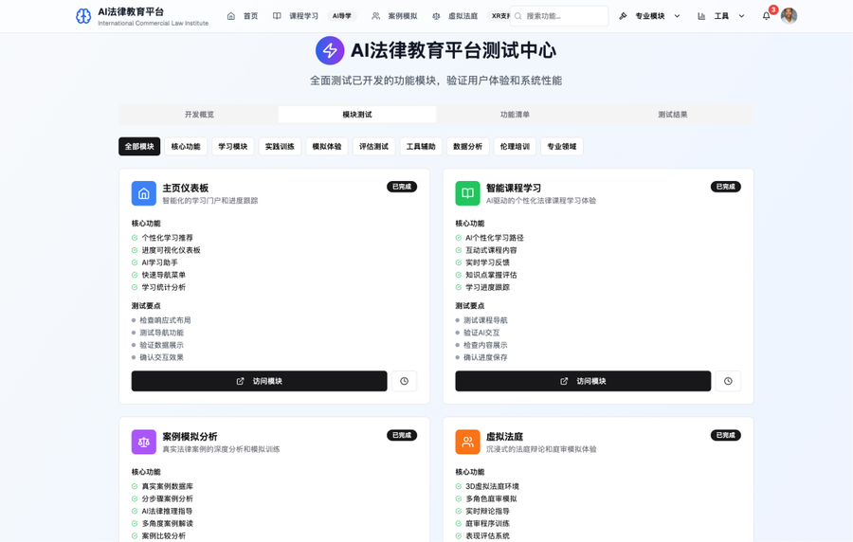Select the 工具辅助 filter
Screen dimensions: 853x542
click(421, 146)
